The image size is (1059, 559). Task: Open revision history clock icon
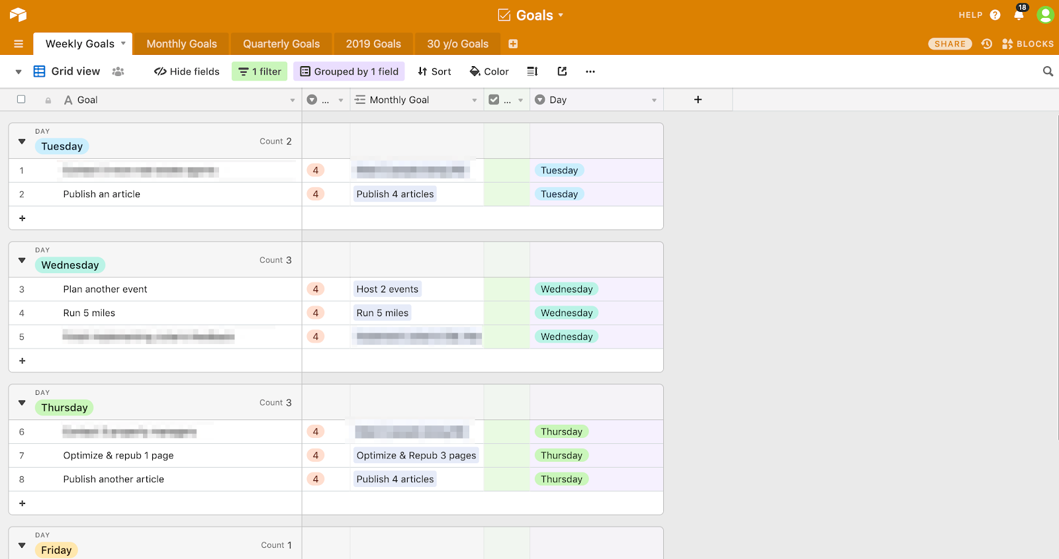coord(987,44)
